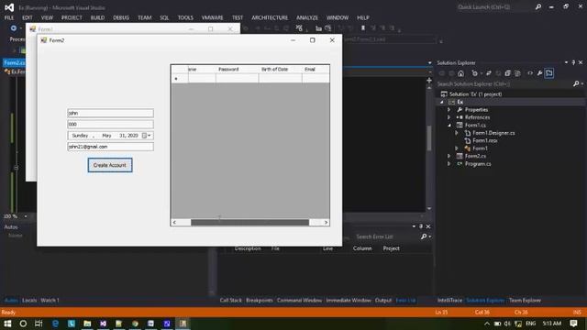
Task: Open the date picker calendar dropdown in Form2
Action: click(x=147, y=136)
